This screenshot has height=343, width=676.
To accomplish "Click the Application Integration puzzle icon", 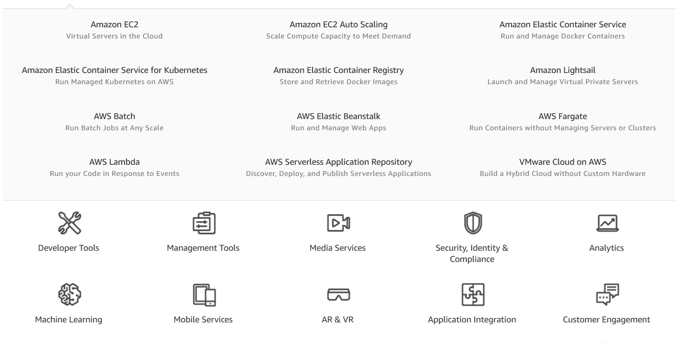I will click(472, 294).
